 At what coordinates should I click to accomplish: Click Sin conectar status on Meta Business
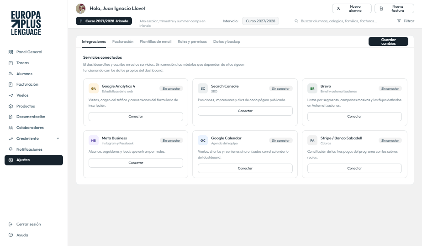pos(171,140)
